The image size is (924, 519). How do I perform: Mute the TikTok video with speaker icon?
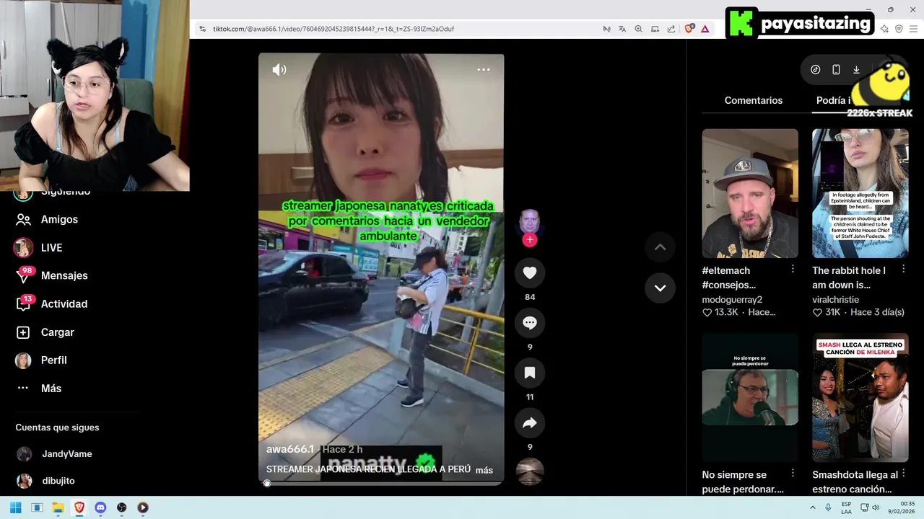point(279,70)
